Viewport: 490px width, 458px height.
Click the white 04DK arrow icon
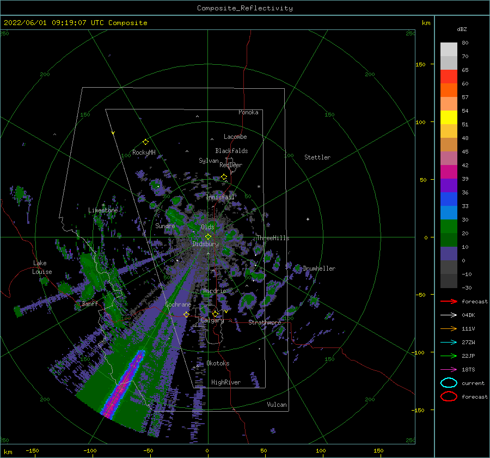449,315
